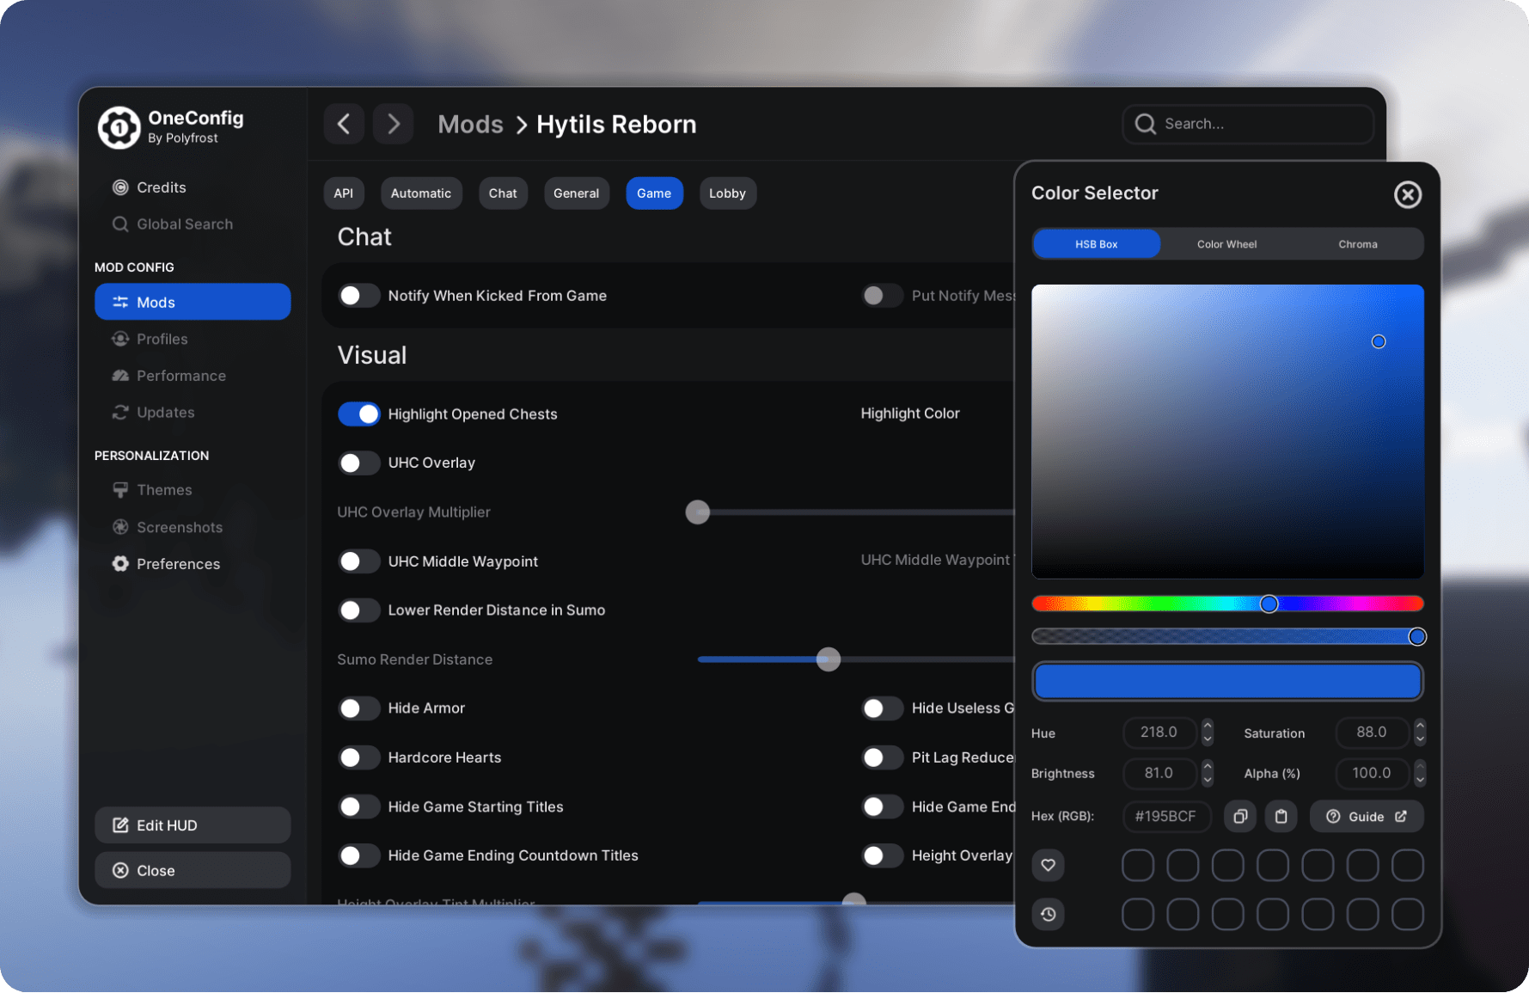The image size is (1529, 993).
Task: Disable Highlight Opened Chests toggle
Action: tap(359, 414)
